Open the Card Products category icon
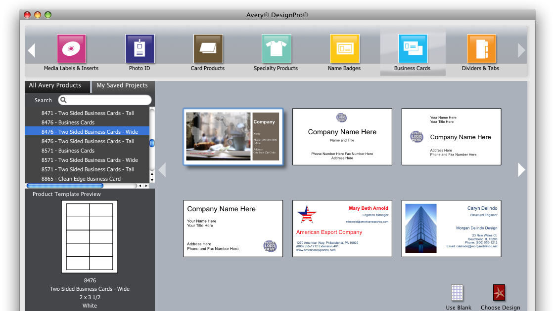Viewport: 555px width, 311px height. pyautogui.click(x=208, y=49)
